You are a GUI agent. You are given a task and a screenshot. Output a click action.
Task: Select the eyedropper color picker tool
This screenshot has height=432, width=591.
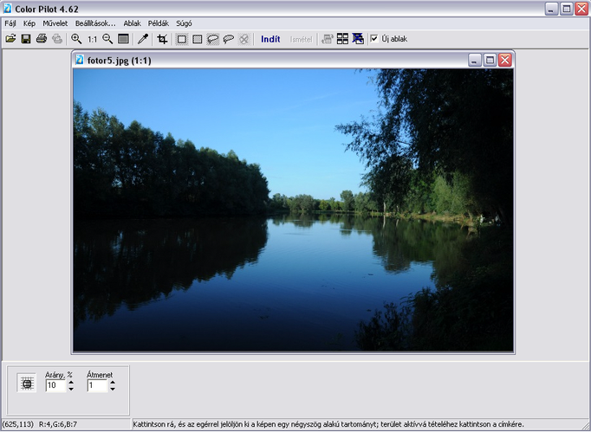pyautogui.click(x=143, y=39)
